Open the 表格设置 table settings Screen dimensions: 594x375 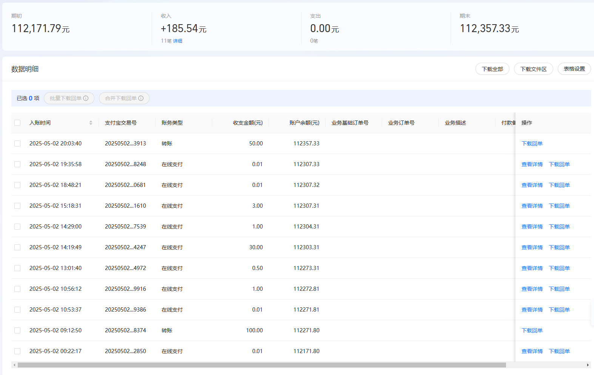point(574,69)
